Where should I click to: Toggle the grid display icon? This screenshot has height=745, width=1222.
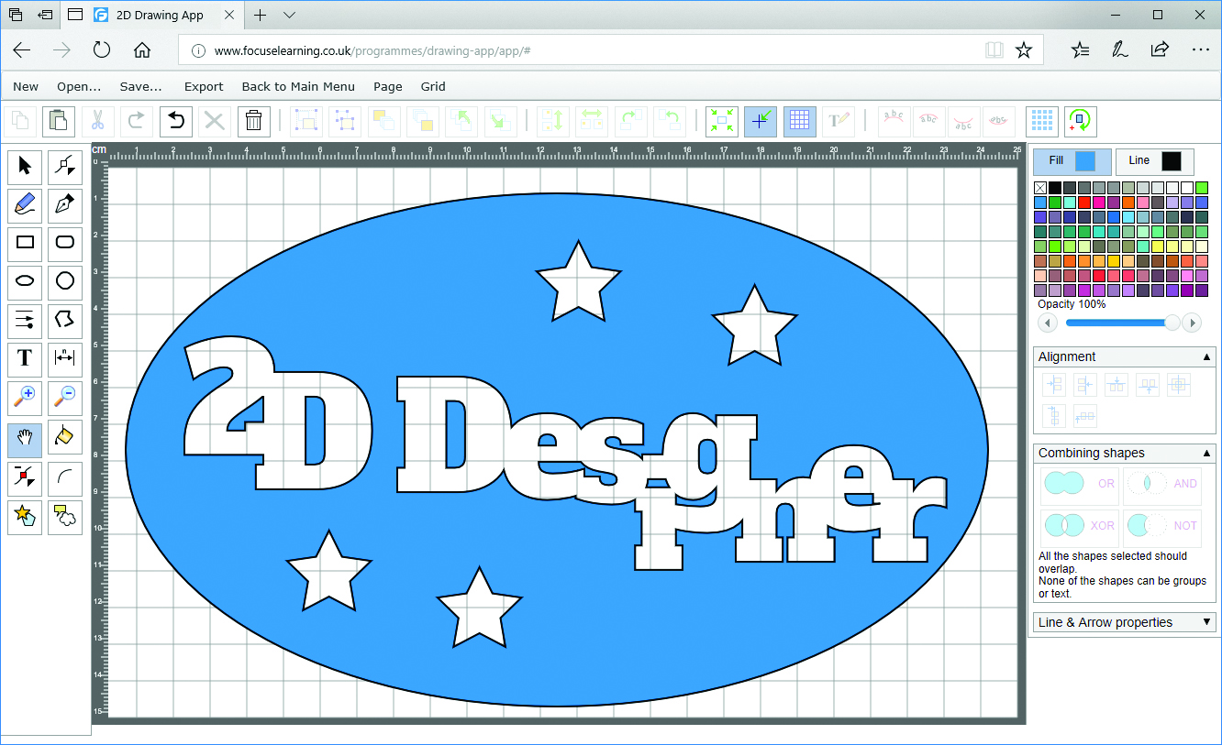[799, 121]
